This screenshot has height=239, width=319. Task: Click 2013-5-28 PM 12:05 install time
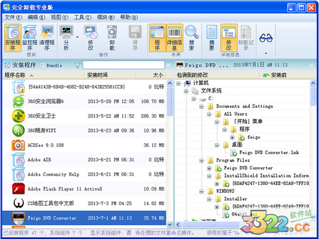[x=111, y=102]
